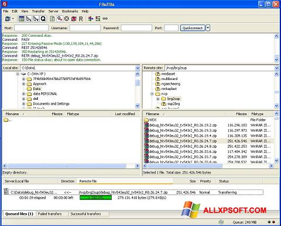Click the Quickconnect button
Screen dimensions: 281x226
193,28
